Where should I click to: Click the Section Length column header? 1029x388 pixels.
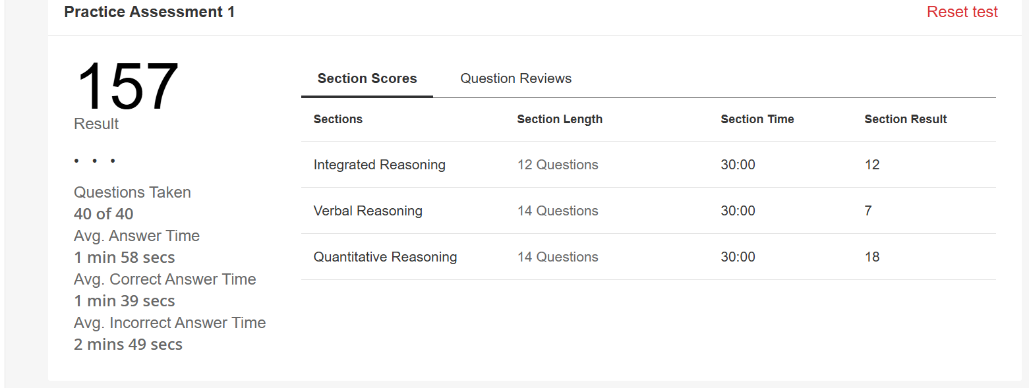[560, 119]
